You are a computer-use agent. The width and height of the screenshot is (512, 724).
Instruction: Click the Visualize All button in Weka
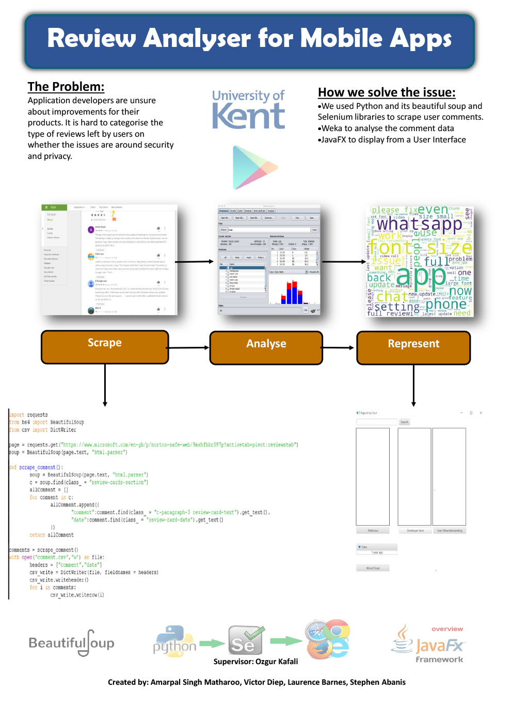click(314, 272)
